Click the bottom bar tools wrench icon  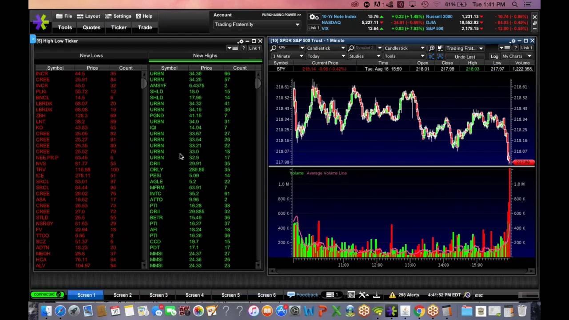[x=363, y=295]
